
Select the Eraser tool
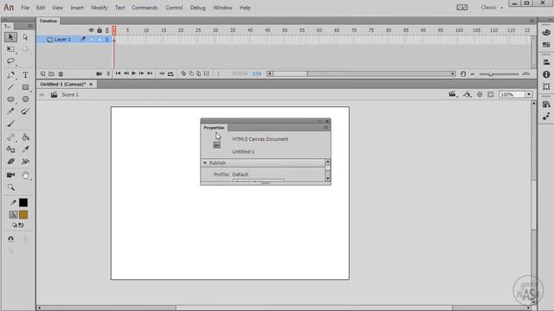pyautogui.click(x=10, y=162)
